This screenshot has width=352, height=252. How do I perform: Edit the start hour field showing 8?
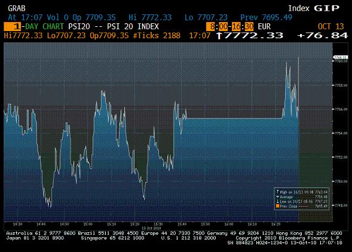(211, 27)
